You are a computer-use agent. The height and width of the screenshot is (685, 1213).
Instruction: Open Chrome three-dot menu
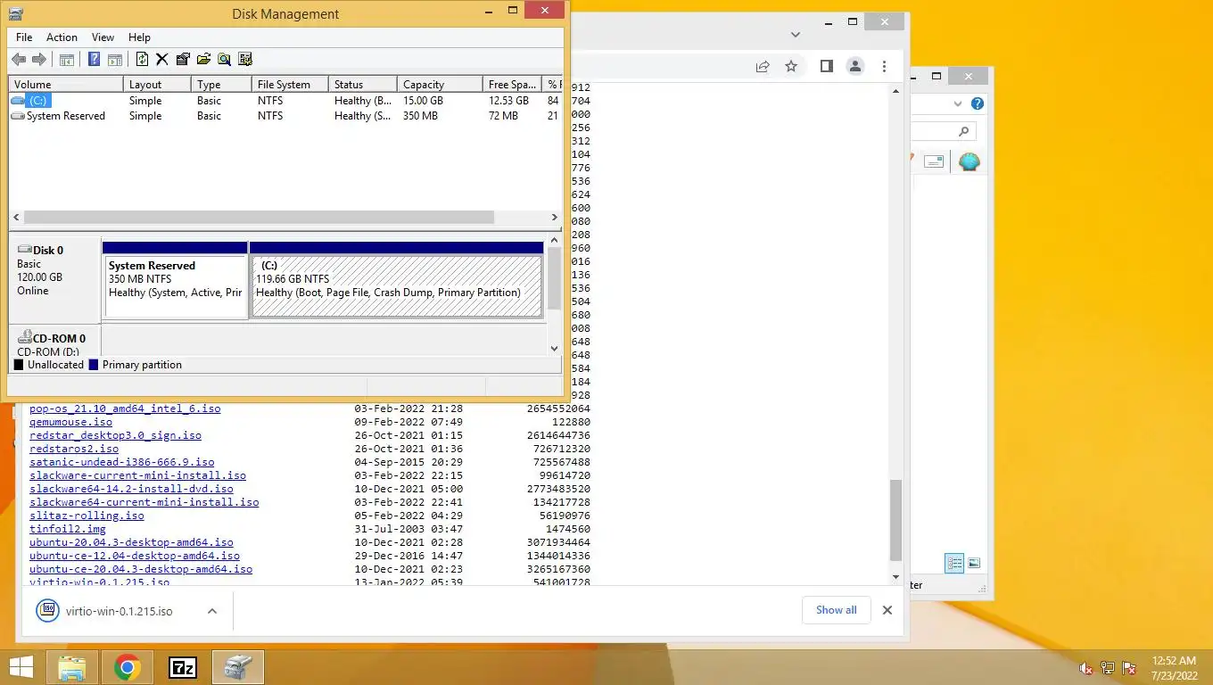(x=884, y=66)
